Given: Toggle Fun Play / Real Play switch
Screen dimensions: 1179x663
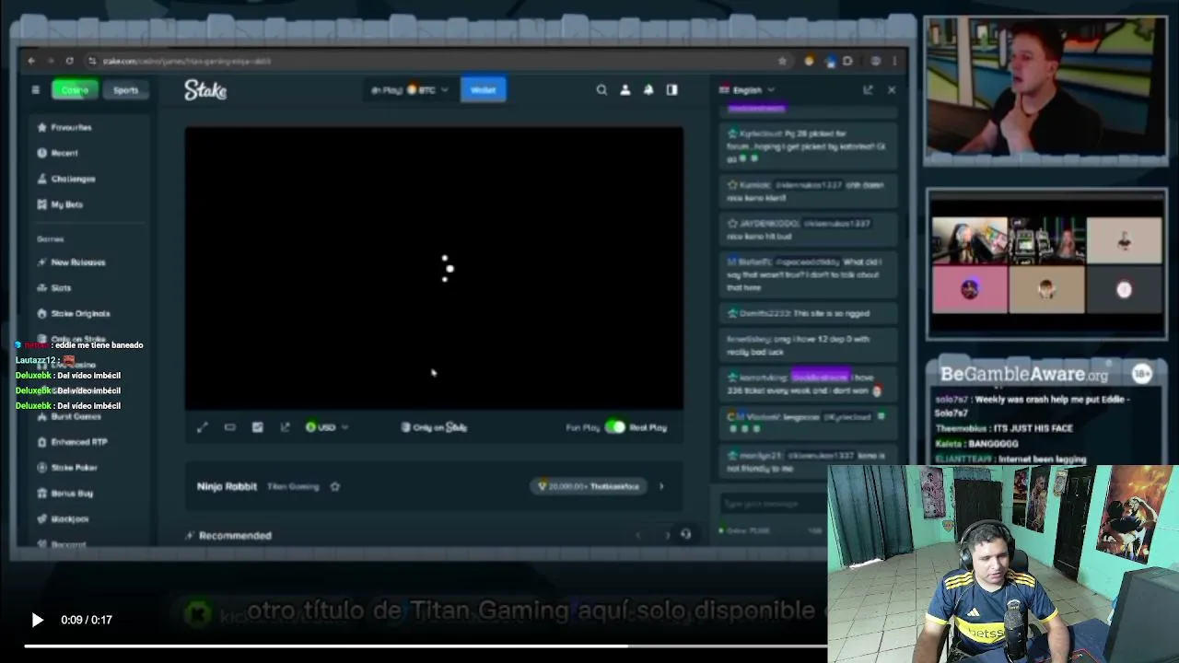Looking at the screenshot, I should [614, 427].
